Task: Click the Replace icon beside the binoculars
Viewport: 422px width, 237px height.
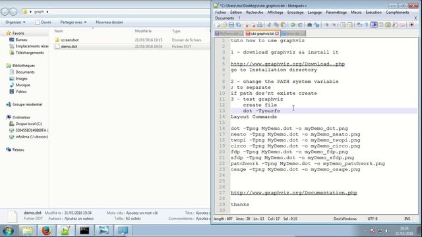Action: tap(316, 25)
